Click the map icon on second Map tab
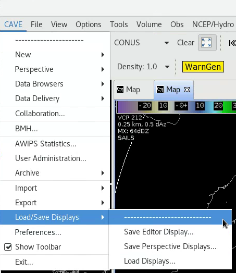This screenshot has width=236, height=273. (160, 90)
